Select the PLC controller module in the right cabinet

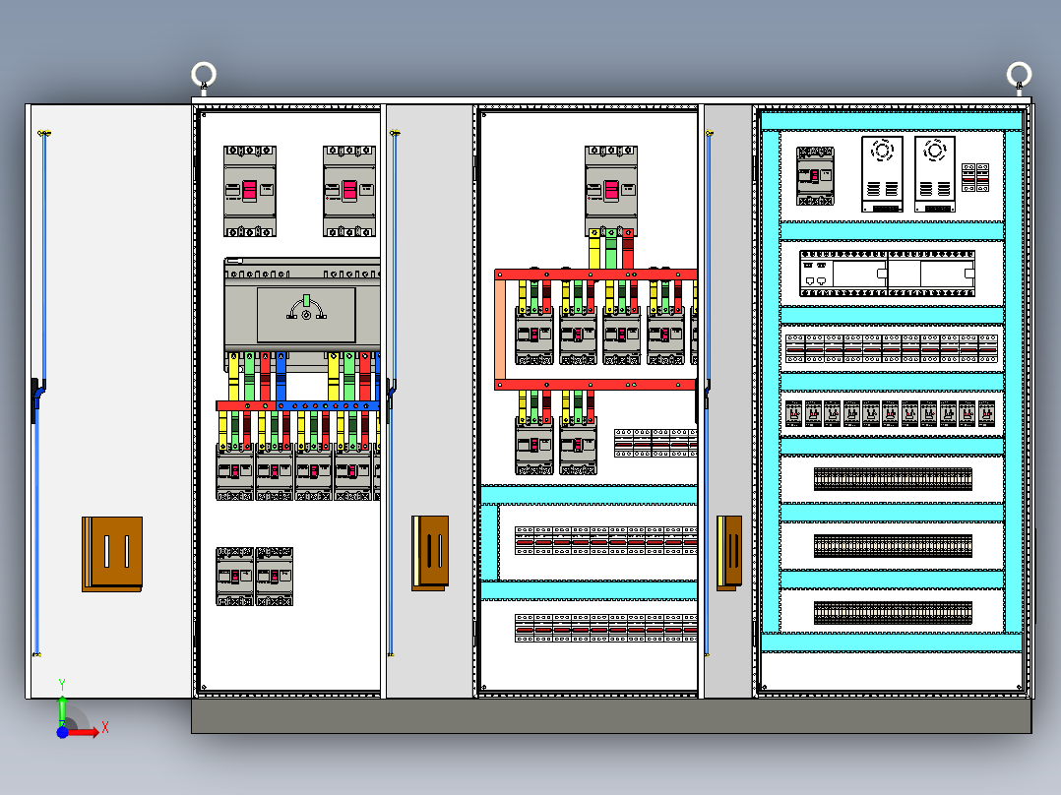[887, 274]
